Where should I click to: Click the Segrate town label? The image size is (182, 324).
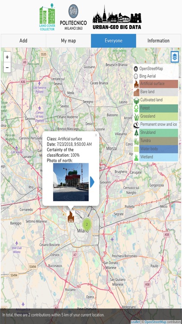tap(119, 214)
